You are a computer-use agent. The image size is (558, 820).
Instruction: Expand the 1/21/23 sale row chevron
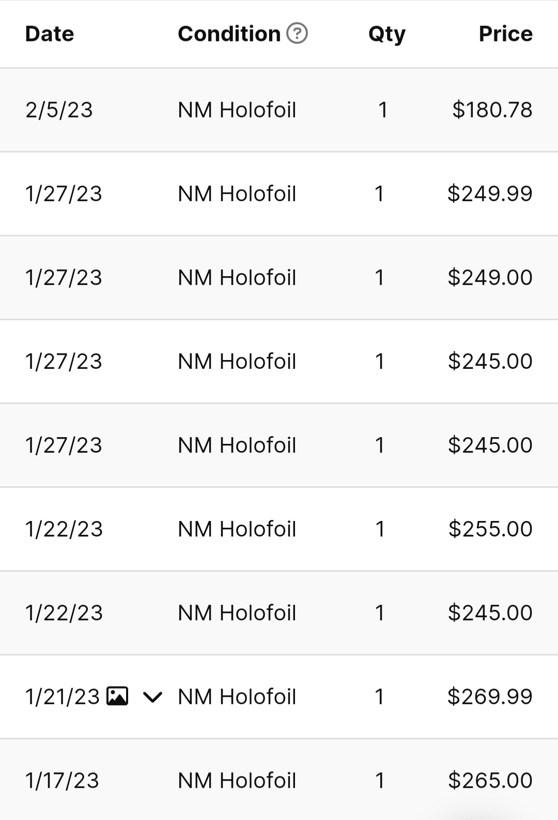tap(152, 697)
